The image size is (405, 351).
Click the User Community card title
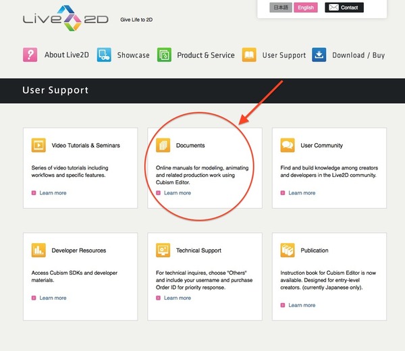point(321,145)
